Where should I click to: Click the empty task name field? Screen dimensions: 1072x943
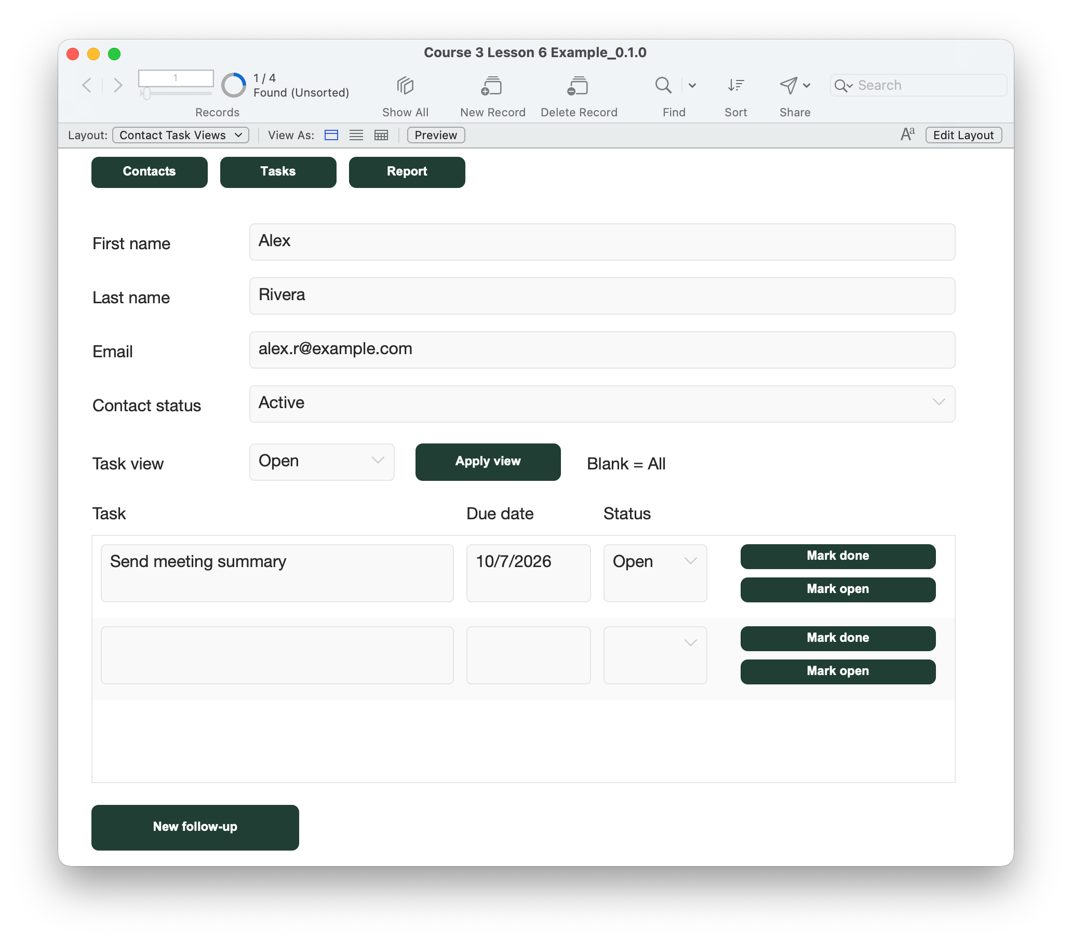277,654
